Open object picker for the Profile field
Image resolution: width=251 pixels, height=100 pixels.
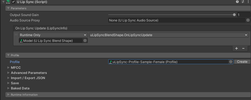231,62
